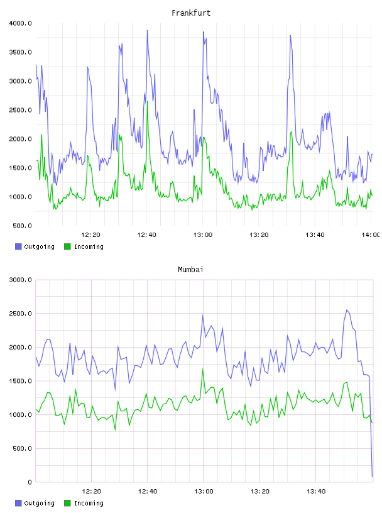The height and width of the screenshot is (513, 382).
Task: Click the 500.0 y-axis label on the Frankfurt chart
Action: tap(22, 226)
